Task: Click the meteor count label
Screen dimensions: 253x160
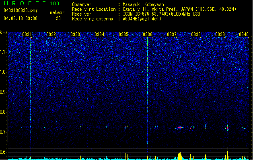Action: pos(57,12)
